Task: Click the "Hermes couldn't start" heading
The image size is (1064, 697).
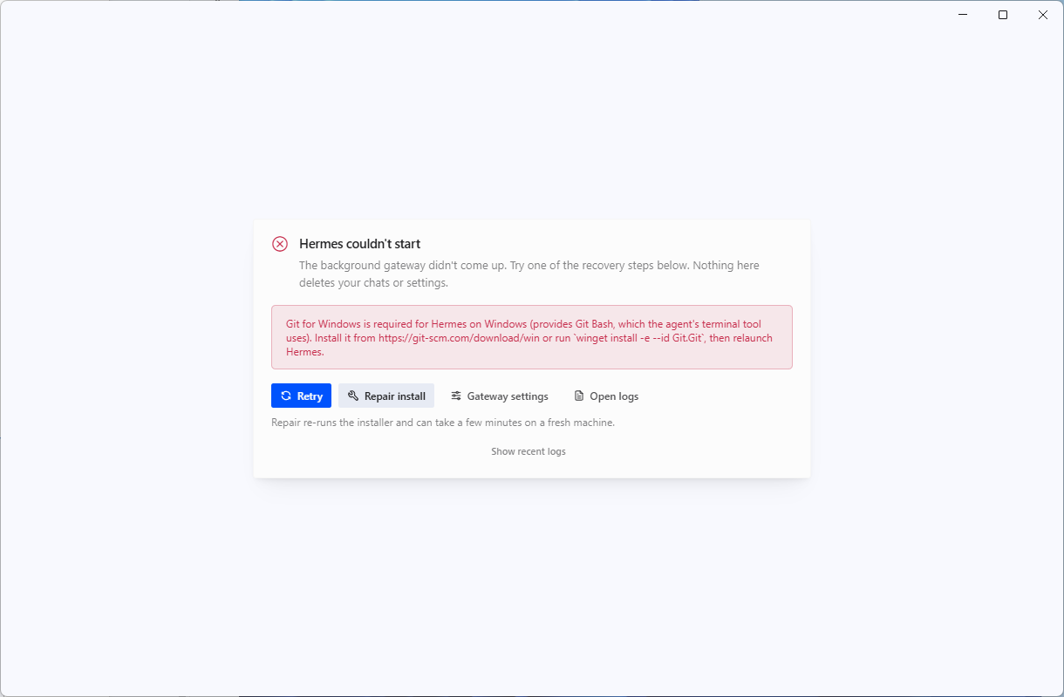Action: 360,244
